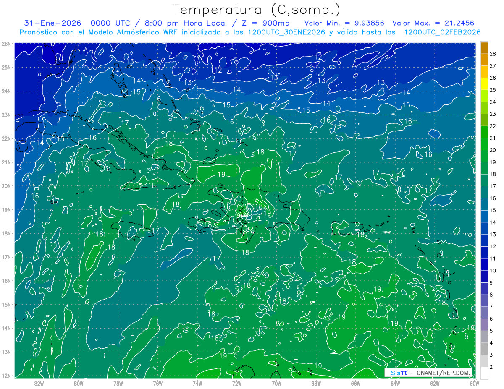
Task: Click the '2' color bar scale label
Action: point(491,367)
